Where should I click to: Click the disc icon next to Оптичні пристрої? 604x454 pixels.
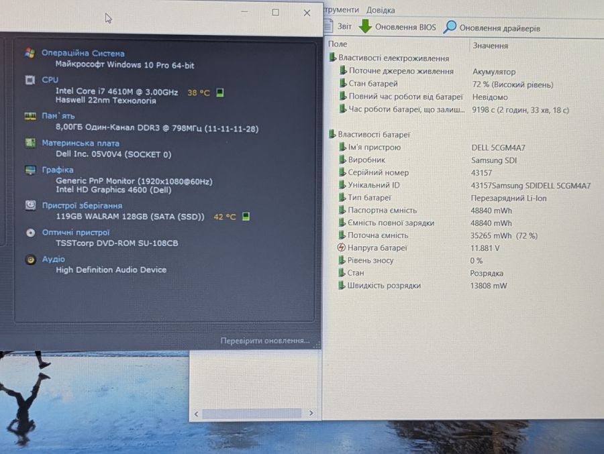click(30, 233)
